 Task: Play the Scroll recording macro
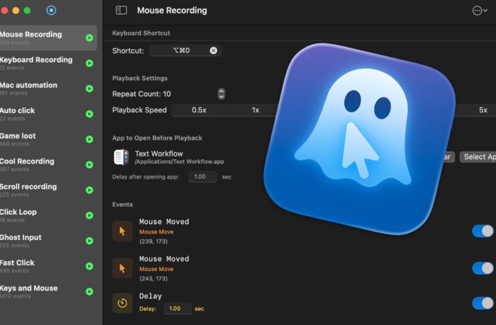pos(90,190)
